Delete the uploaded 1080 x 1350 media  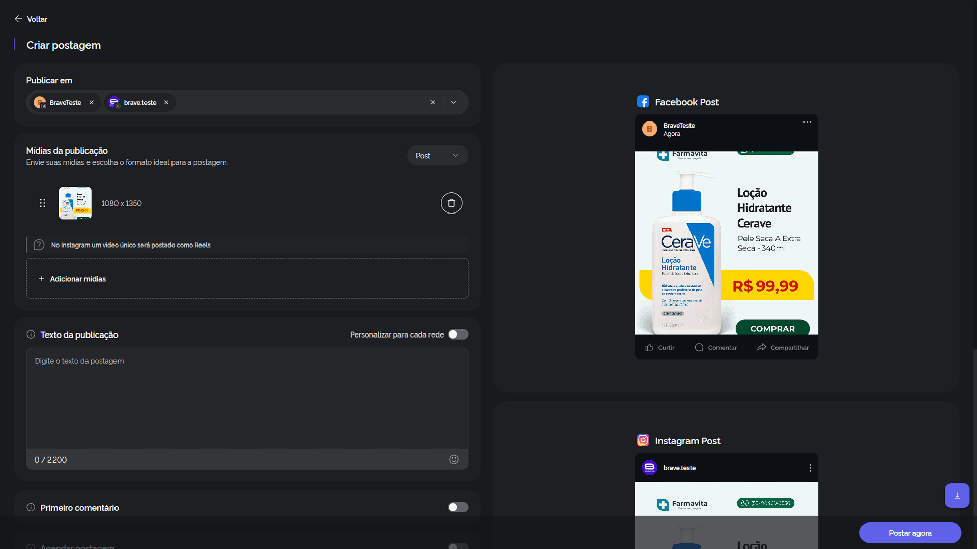tap(451, 203)
